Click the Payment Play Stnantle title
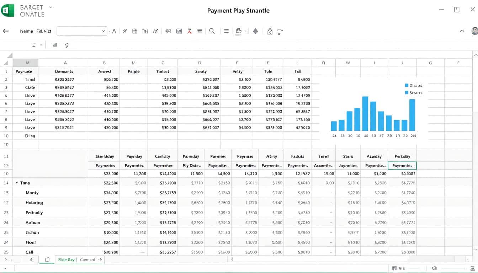This screenshot has height=273, width=478. pos(238,11)
